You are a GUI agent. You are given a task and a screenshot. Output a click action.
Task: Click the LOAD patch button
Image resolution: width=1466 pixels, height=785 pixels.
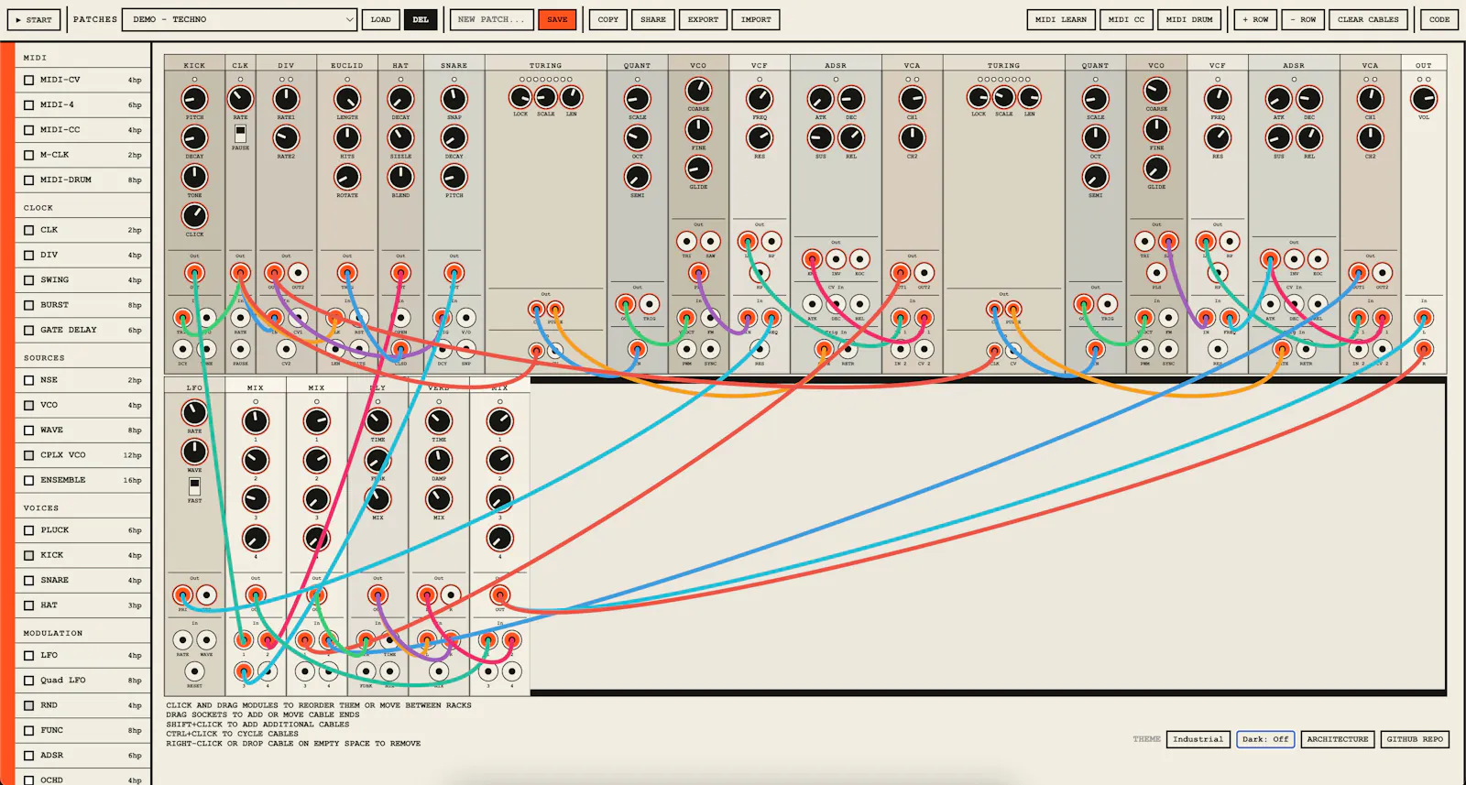tap(381, 19)
